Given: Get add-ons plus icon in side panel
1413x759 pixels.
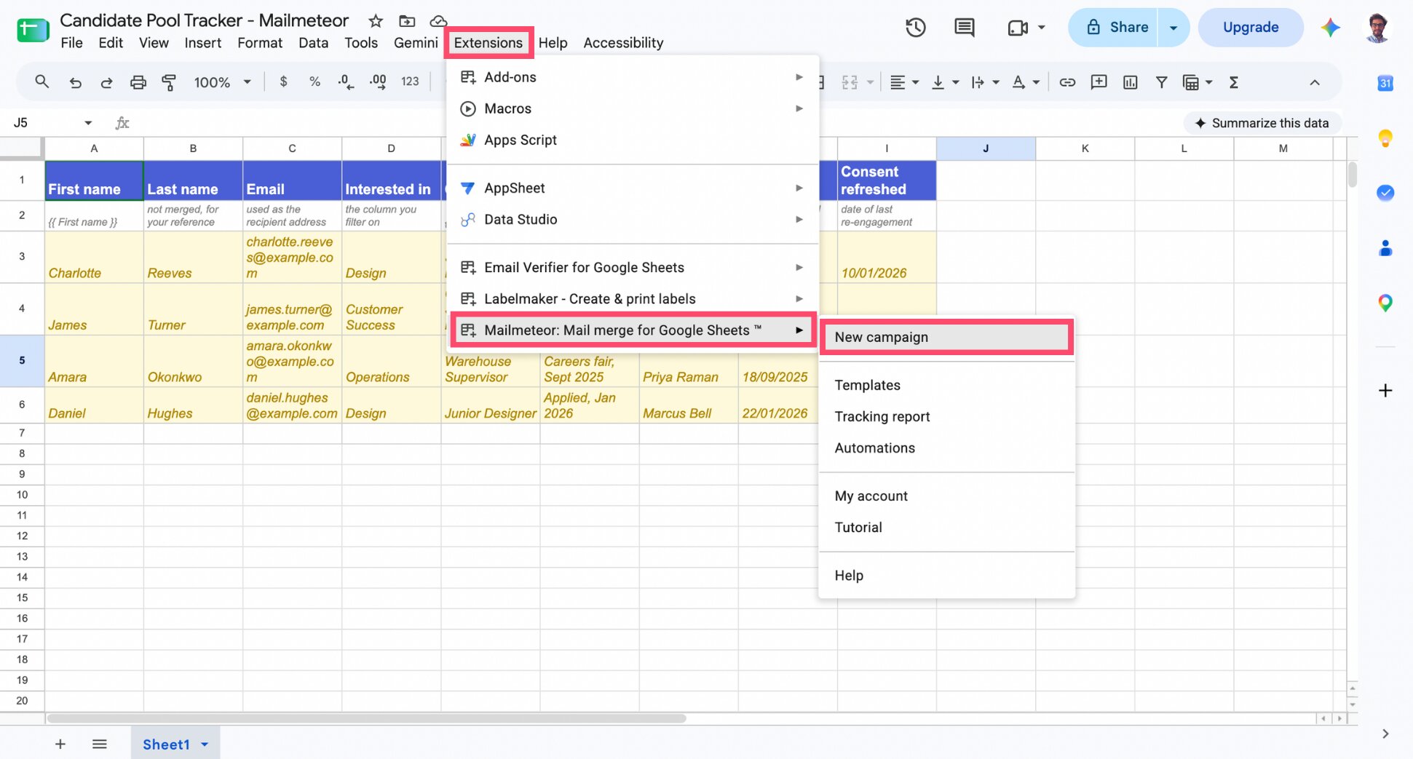Looking at the screenshot, I should point(1385,391).
